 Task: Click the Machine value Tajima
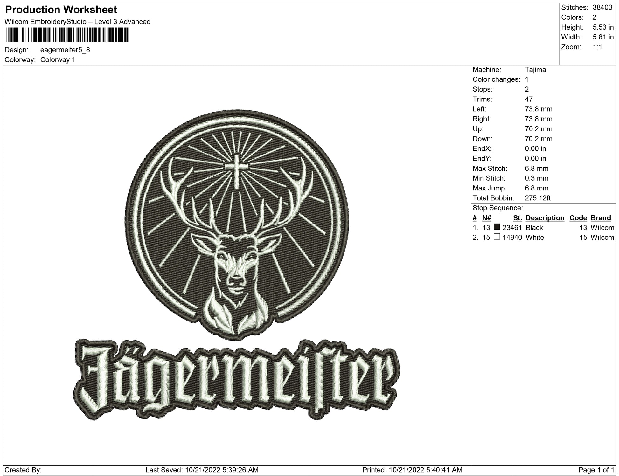click(535, 70)
